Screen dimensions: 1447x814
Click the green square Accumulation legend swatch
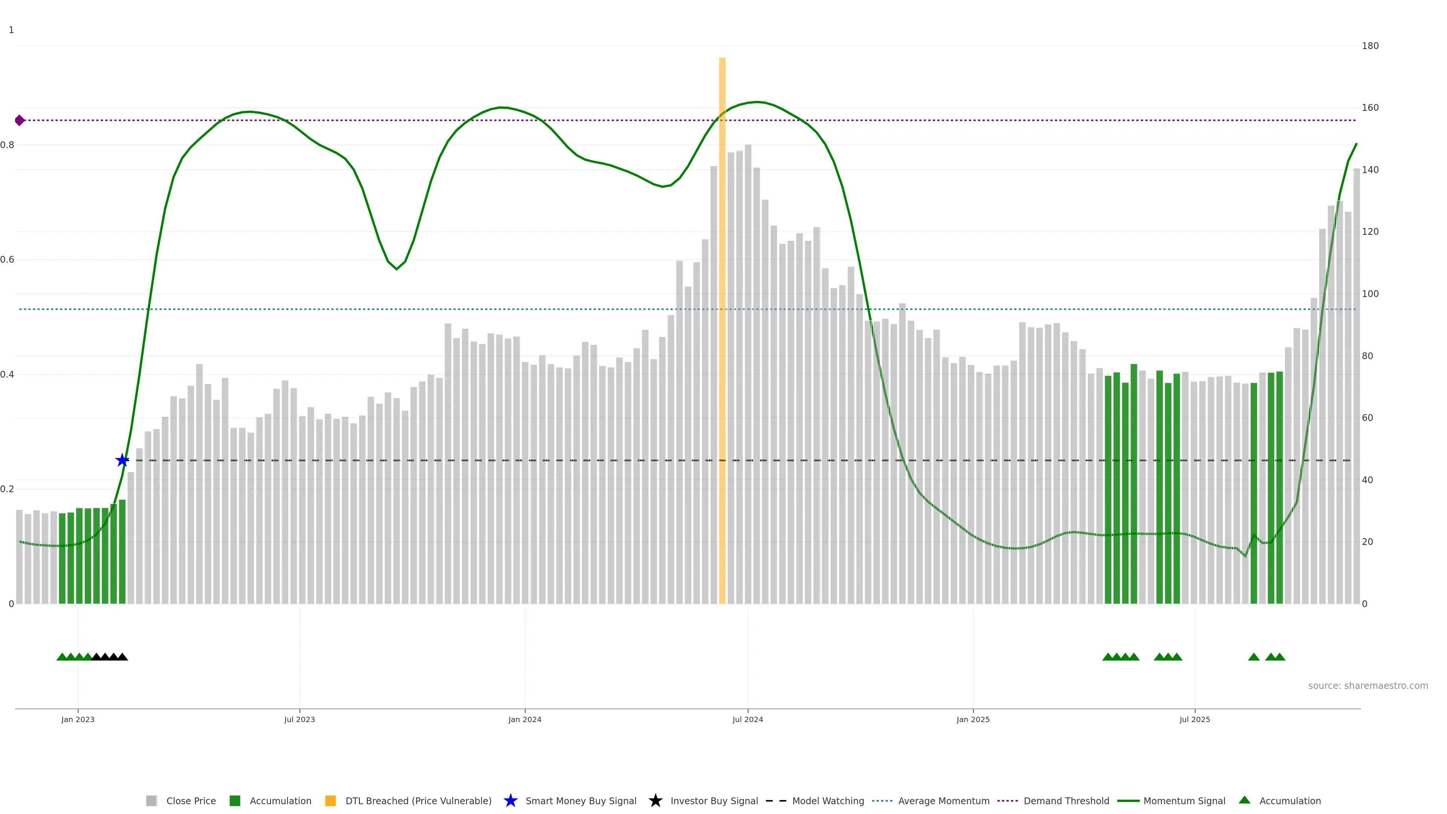(235, 800)
